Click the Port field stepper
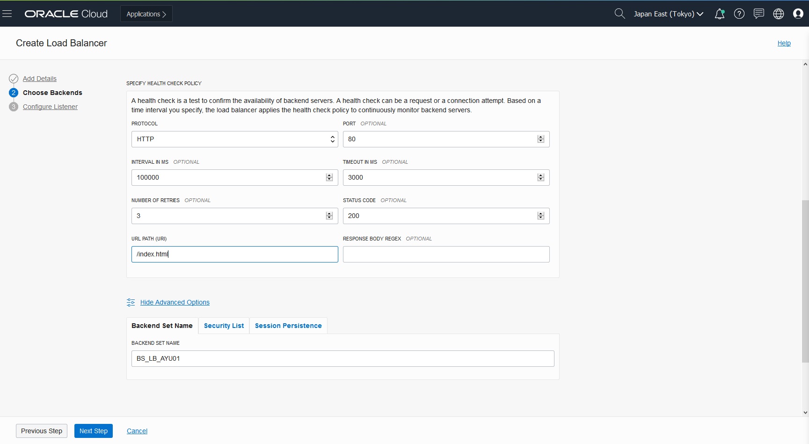Image resolution: width=809 pixels, height=444 pixels. [541, 139]
